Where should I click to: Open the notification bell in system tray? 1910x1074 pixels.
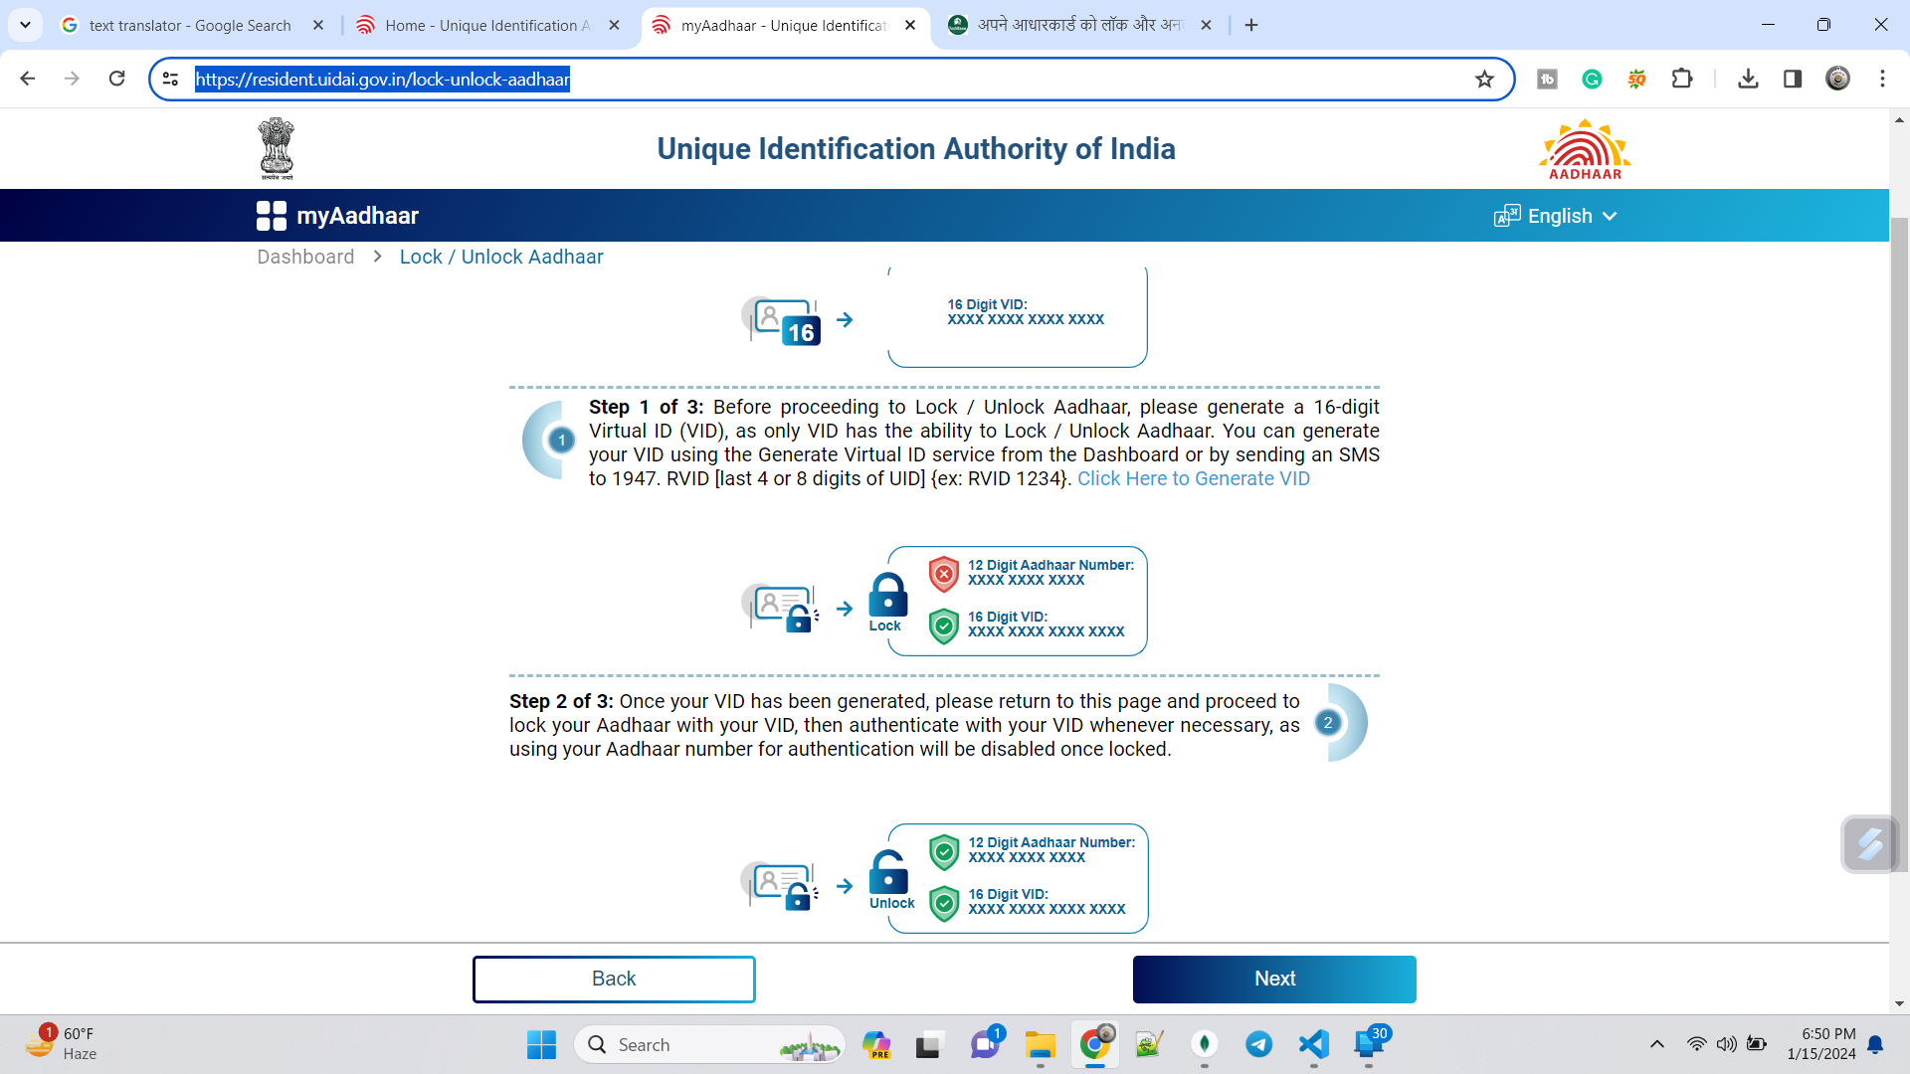[1875, 1044]
